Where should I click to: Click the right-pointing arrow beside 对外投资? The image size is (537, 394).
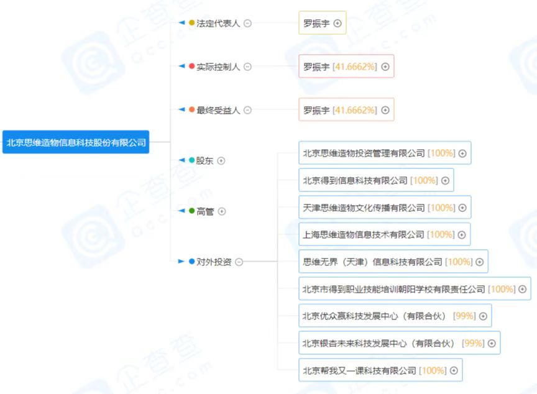click(180, 262)
